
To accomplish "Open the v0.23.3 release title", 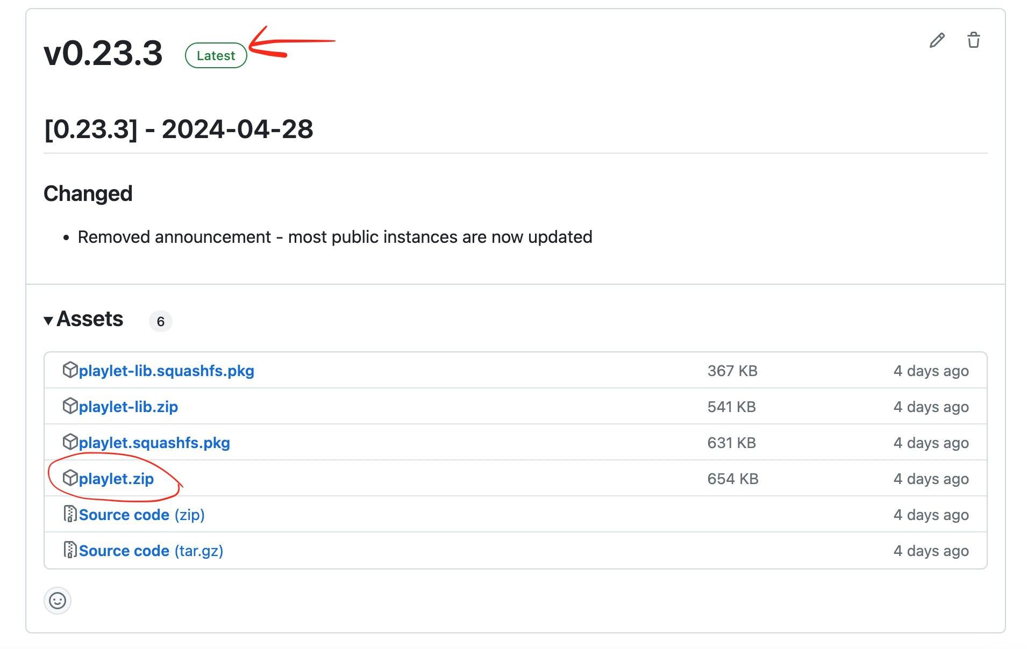I will coord(103,53).
